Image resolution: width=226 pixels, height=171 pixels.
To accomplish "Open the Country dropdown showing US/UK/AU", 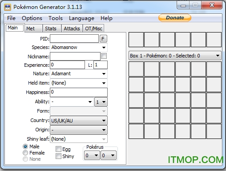I will click(79, 121).
